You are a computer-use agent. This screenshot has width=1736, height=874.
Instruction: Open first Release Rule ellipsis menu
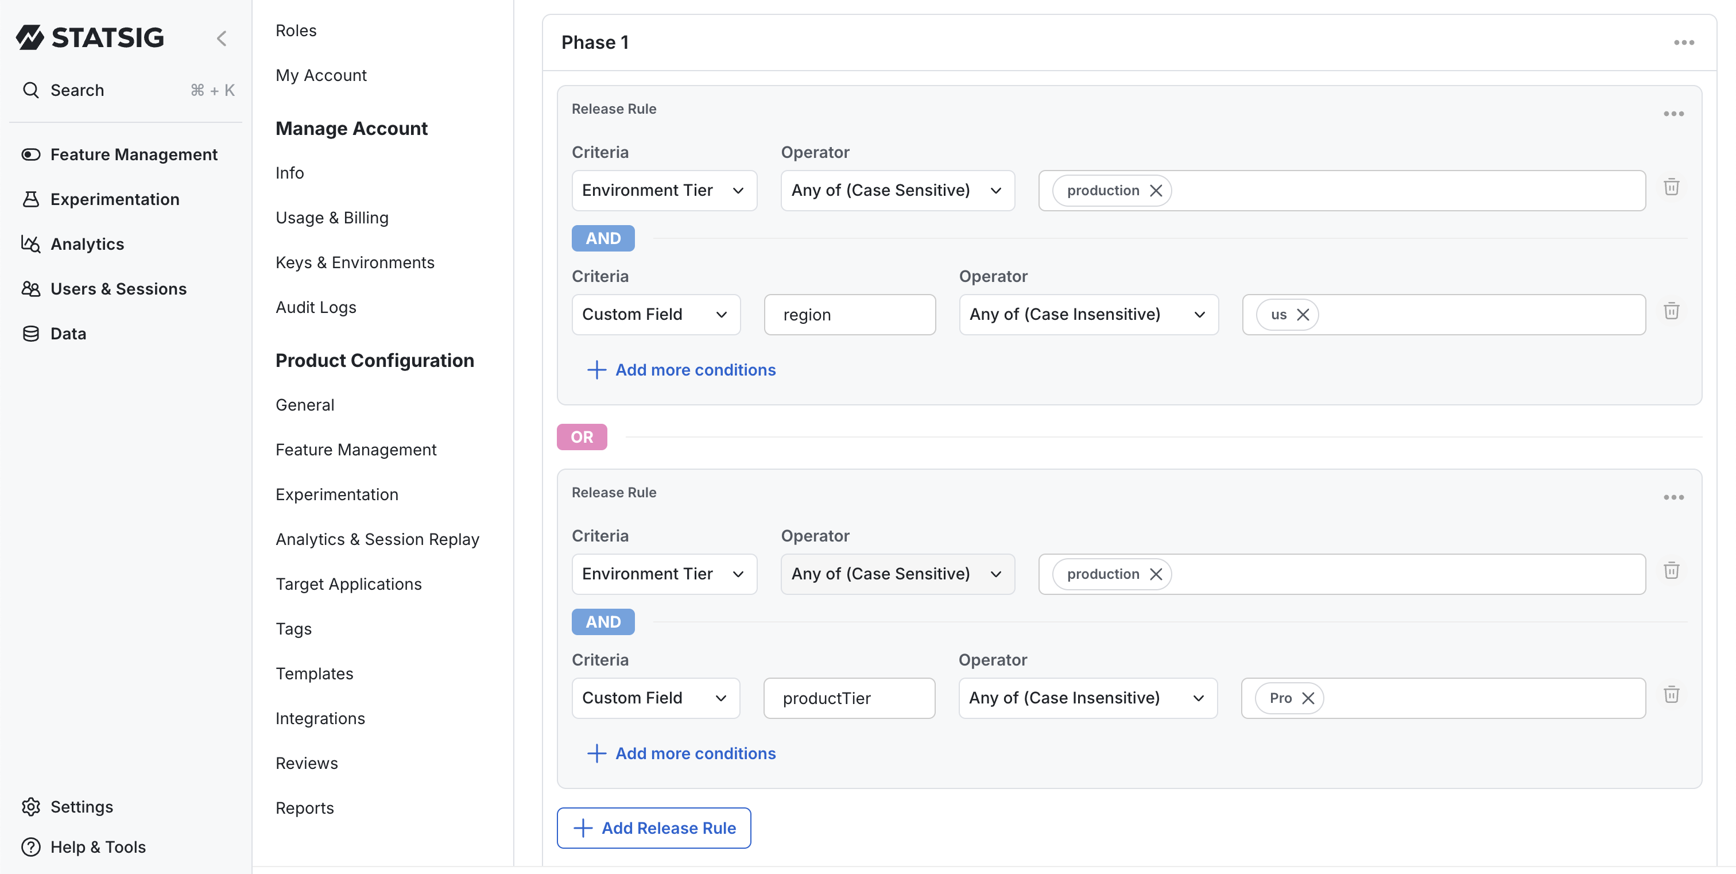click(x=1673, y=114)
